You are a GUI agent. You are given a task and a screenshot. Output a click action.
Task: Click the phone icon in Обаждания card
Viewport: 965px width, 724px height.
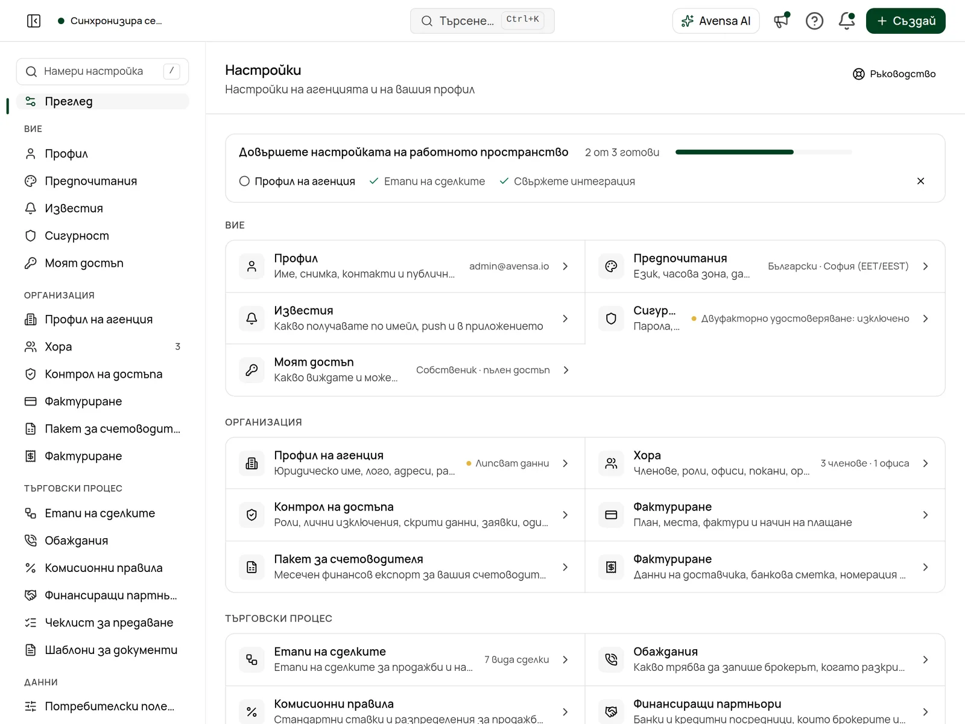coord(611,659)
